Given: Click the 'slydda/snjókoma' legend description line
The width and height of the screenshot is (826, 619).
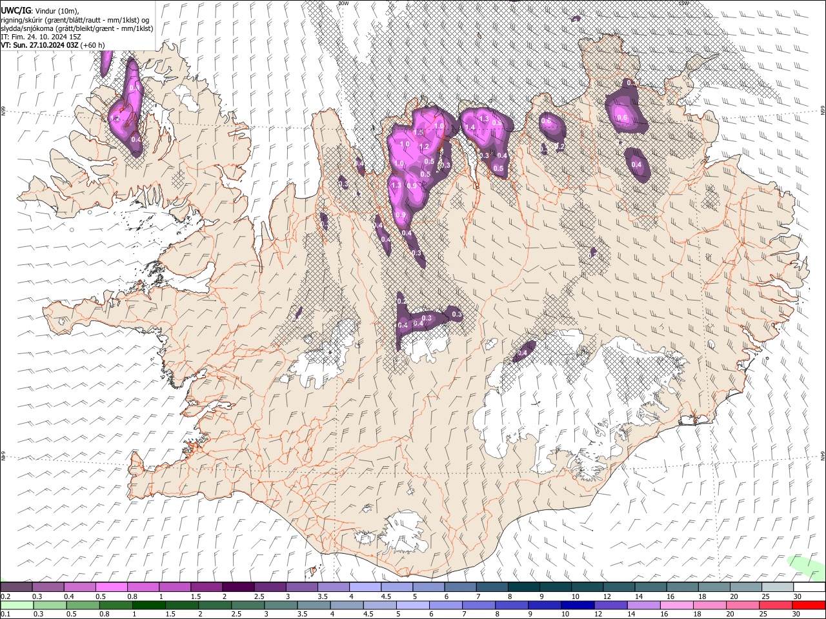Looking at the screenshot, I should [x=77, y=28].
